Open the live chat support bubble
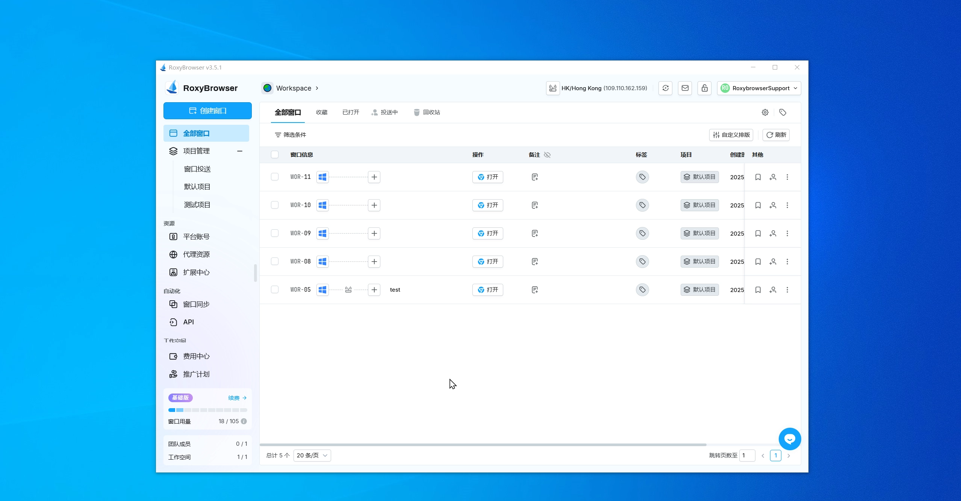961x501 pixels. [790, 439]
